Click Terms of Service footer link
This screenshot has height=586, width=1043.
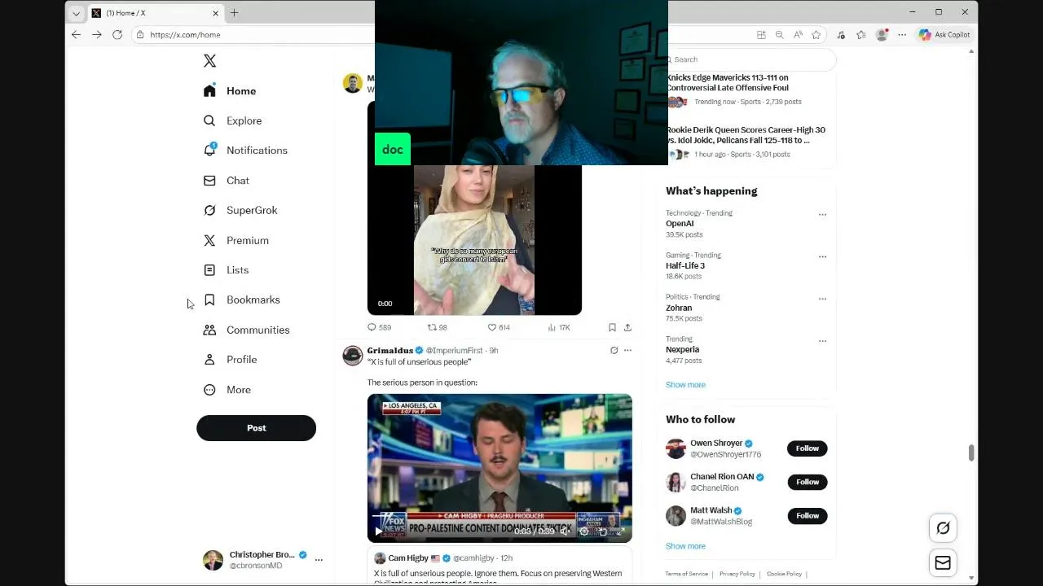click(686, 574)
